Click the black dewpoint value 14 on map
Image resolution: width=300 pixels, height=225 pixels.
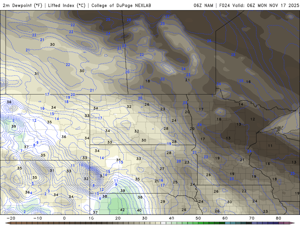click(241, 104)
